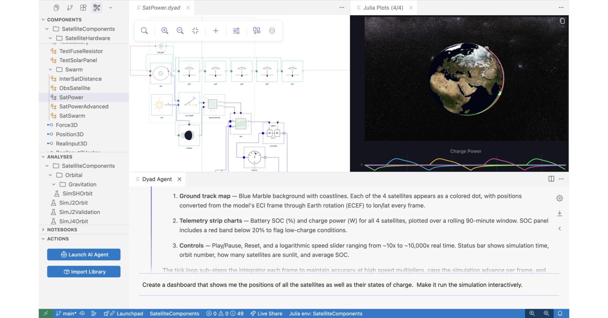Click the zoom in diagram magnifier icon
Viewport: 608px width, 318px height.
(165, 31)
